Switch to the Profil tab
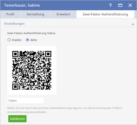The width and height of the screenshot is (137, 125). pyautogui.click(x=10, y=14)
